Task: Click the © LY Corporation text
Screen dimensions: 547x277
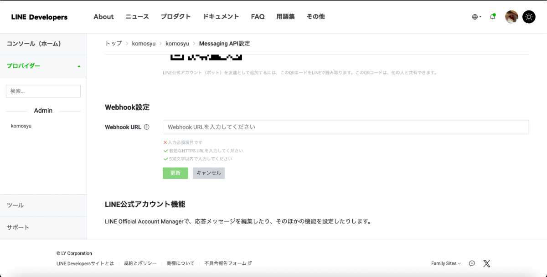Action: [x=74, y=253]
